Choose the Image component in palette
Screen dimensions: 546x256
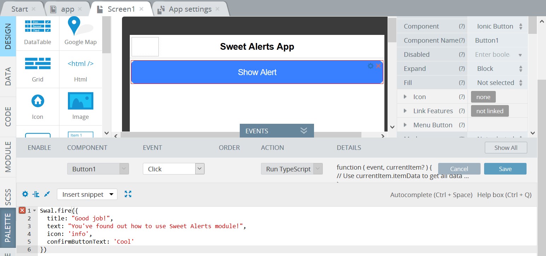(x=81, y=107)
